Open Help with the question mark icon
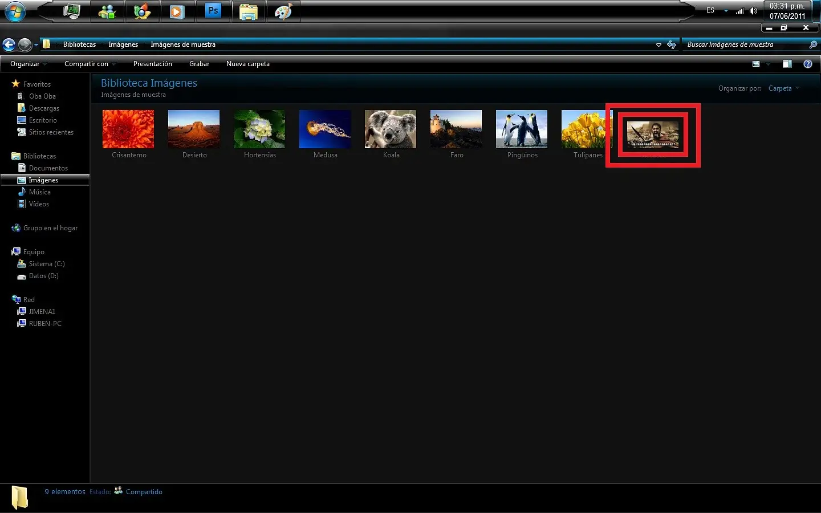Image resolution: width=821 pixels, height=513 pixels. (x=808, y=64)
